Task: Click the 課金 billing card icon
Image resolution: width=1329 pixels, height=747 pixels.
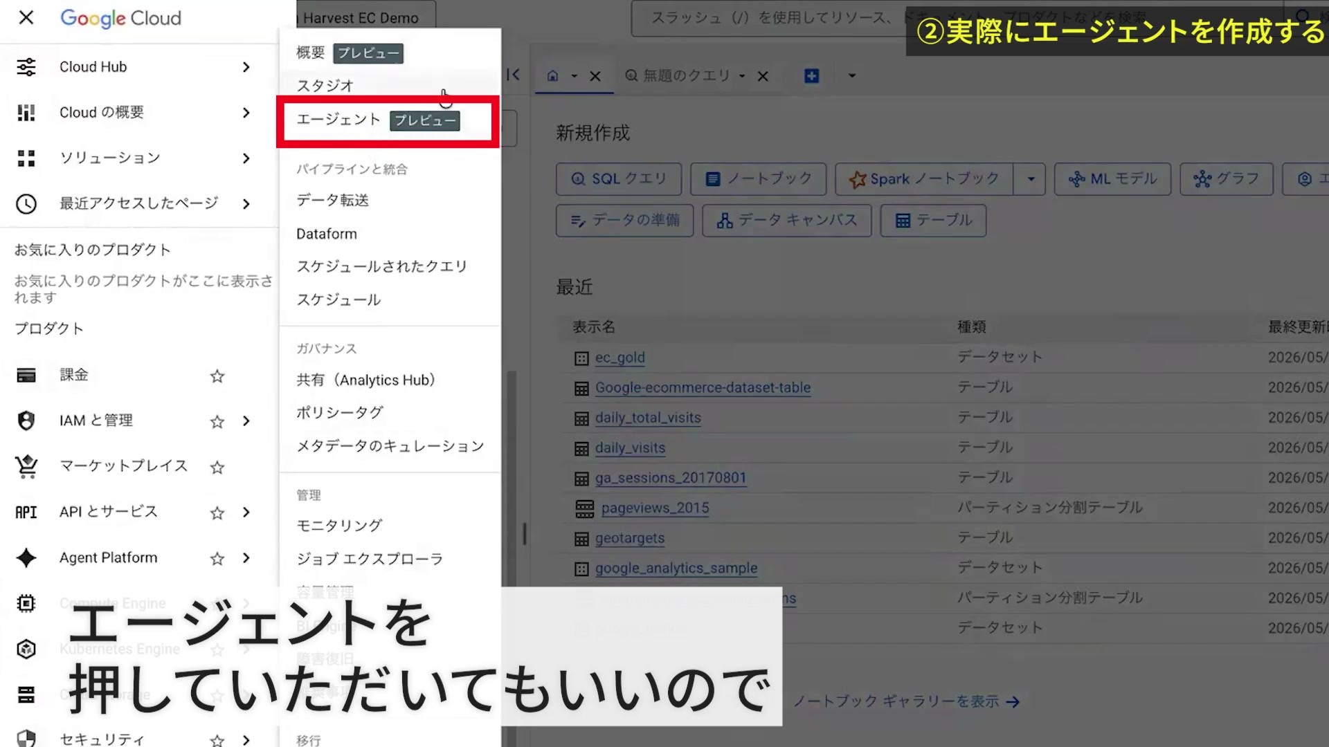Action: 26,376
